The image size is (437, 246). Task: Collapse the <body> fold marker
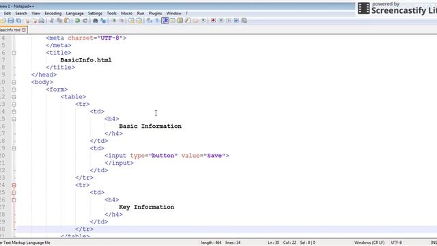(x=14, y=82)
